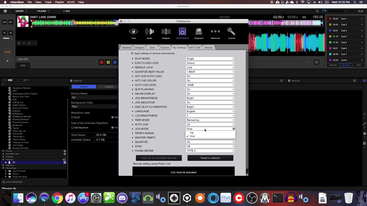Switch to the General preferences tab

(x=126, y=47)
